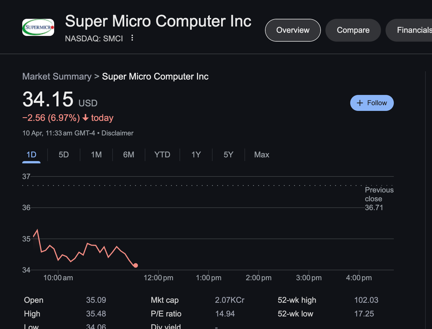Open the Disclaimer link
The height and width of the screenshot is (329, 432).
click(x=117, y=133)
